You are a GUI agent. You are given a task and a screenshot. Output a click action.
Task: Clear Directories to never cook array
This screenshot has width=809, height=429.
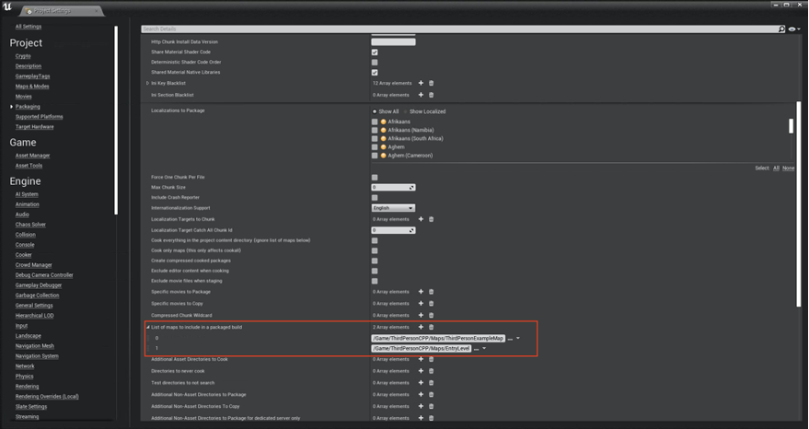tap(432, 371)
